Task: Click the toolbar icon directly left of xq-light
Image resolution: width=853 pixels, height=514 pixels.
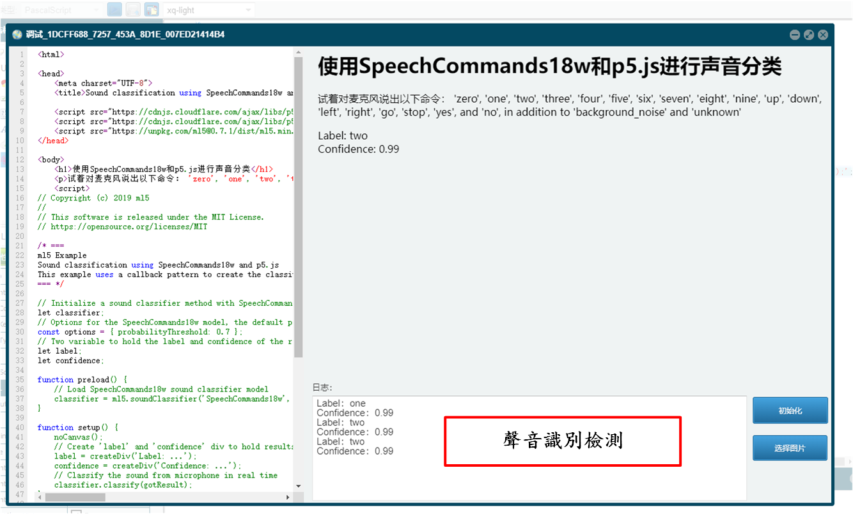Action: coord(152,10)
